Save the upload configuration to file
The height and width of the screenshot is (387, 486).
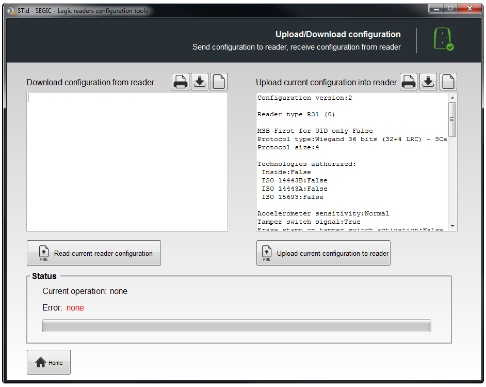click(x=428, y=82)
